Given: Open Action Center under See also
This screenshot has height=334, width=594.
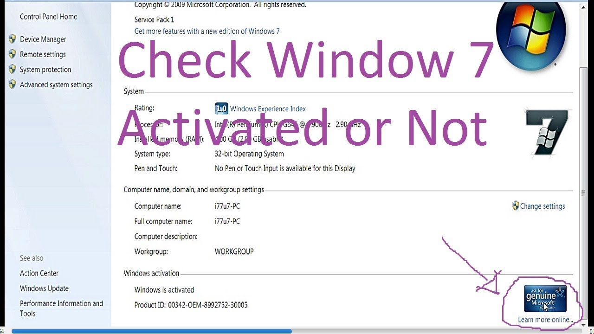Looking at the screenshot, I should (x=39, y=273).
